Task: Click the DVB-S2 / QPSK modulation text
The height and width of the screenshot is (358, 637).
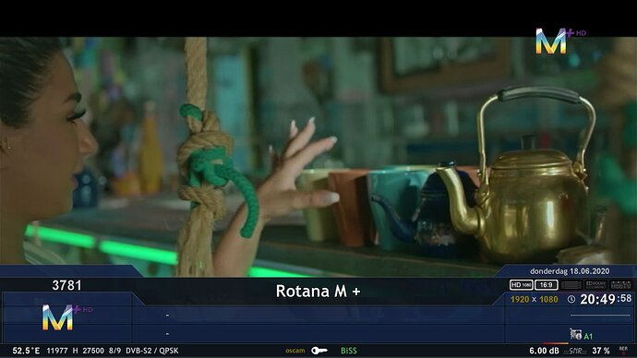Action: (x=152, y=351)
